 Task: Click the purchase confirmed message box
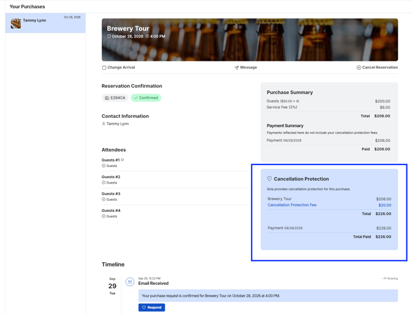click(x=268, y=295)
